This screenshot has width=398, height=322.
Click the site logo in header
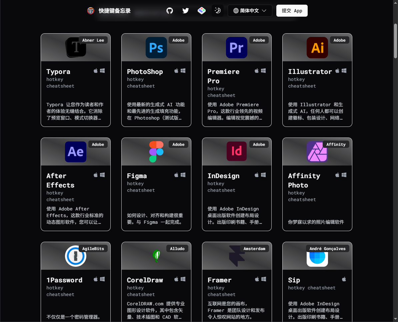coord(91,11)
